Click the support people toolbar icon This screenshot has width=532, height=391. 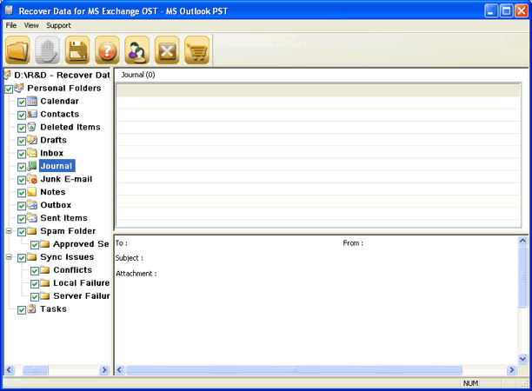[137, 50]
